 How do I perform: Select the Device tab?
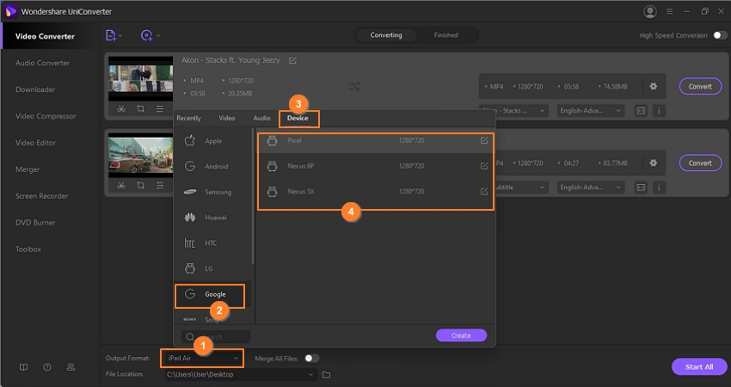298,118
